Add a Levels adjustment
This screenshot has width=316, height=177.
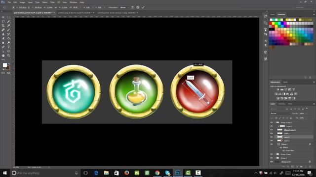click(x=282, y=89)
